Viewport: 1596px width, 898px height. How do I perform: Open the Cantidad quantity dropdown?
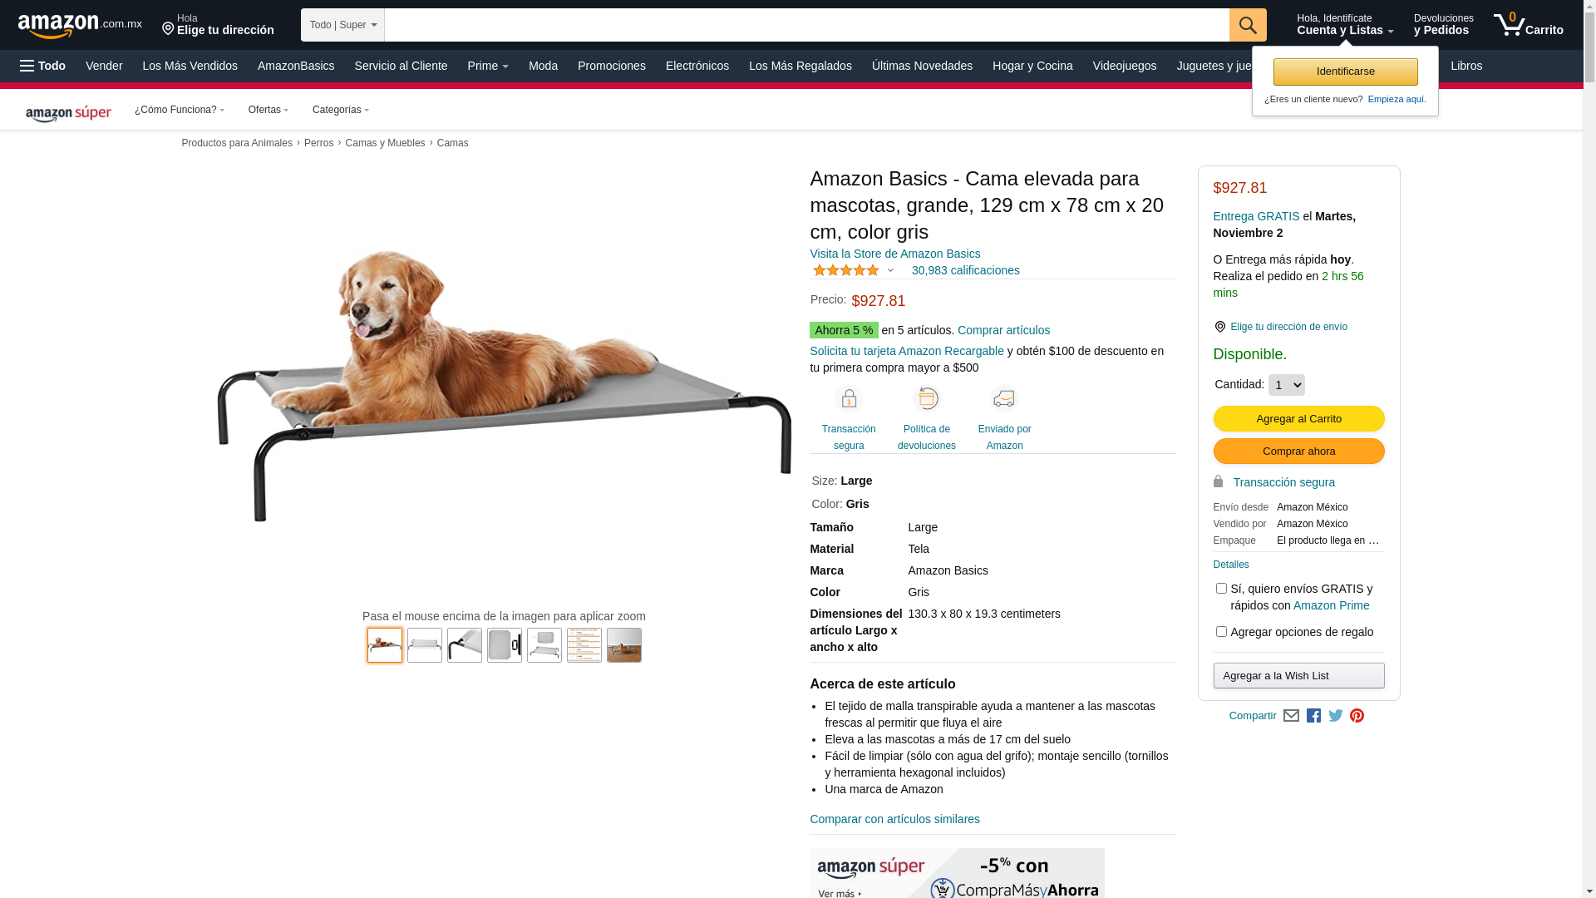[x=1286, y=385]
